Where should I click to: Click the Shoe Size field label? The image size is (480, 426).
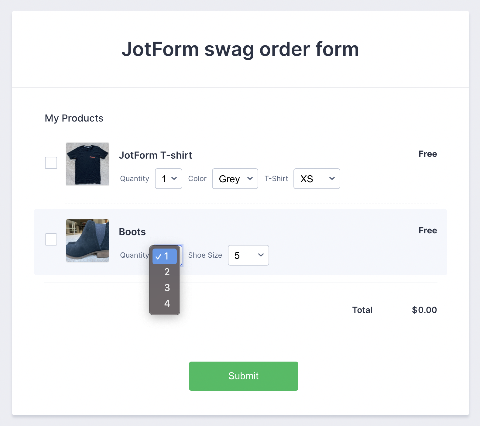click(x=205, y=255)
